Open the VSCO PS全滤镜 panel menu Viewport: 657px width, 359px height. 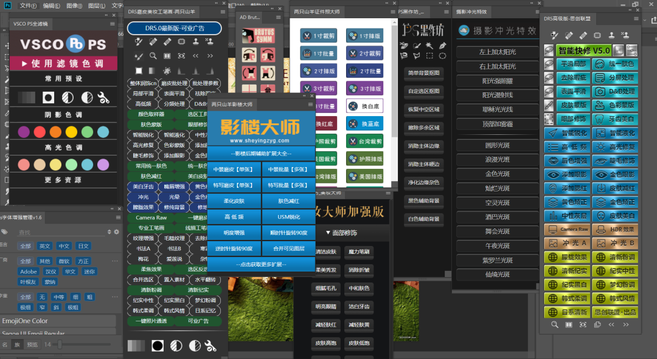[113, 24]
